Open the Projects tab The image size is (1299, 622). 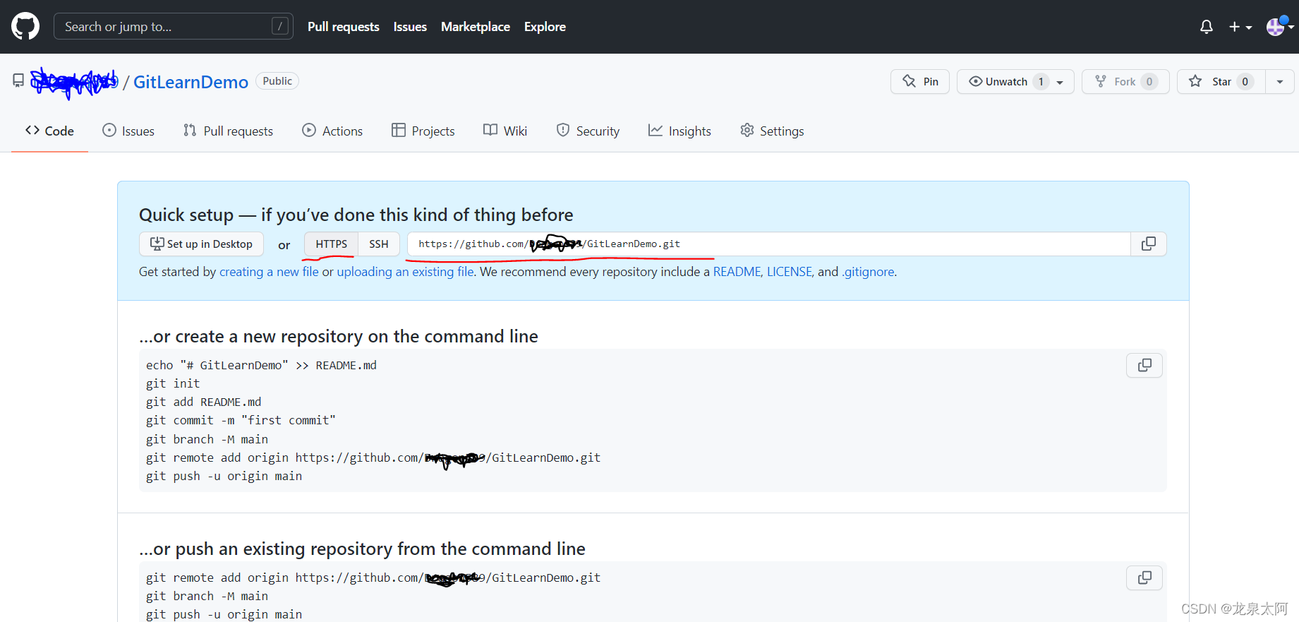(x=423, y=131)
